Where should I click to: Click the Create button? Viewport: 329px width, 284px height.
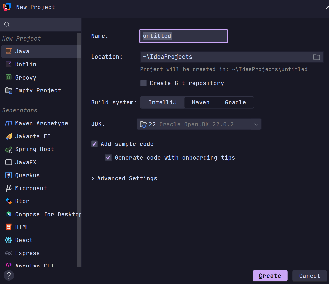click(x=270, y=276)
